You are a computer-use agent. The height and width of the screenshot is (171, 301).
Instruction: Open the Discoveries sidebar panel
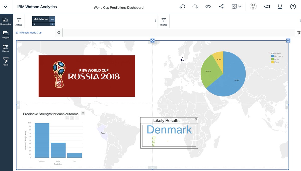[6, 21]
